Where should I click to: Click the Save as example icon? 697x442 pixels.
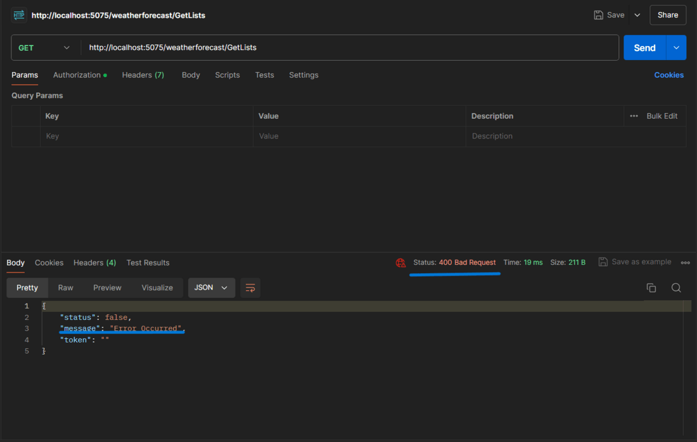603,262
